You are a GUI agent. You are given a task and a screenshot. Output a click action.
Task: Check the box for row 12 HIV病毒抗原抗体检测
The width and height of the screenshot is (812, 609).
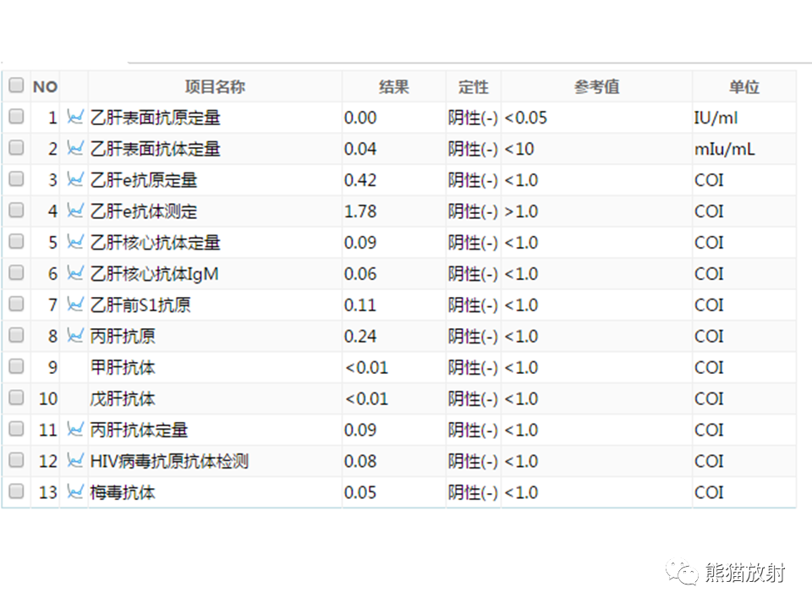pos(17,460)
